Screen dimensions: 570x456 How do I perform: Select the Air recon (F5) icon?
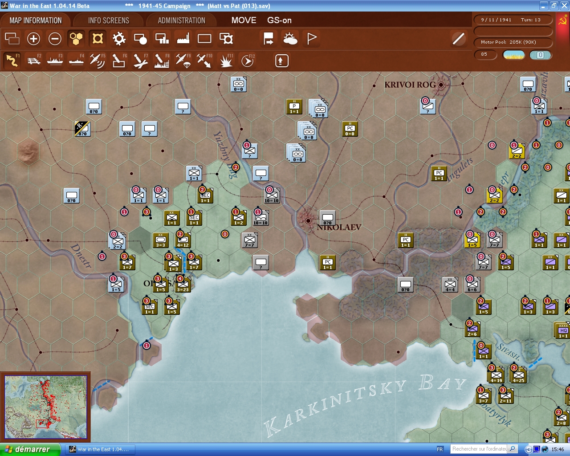pyautogui.click(x=97, y=60)
